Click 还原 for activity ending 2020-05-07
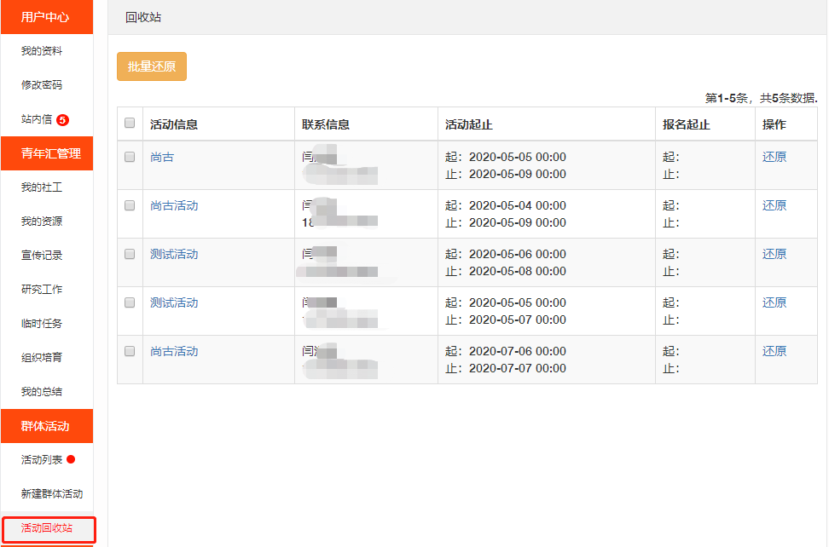 click(774, 302)
